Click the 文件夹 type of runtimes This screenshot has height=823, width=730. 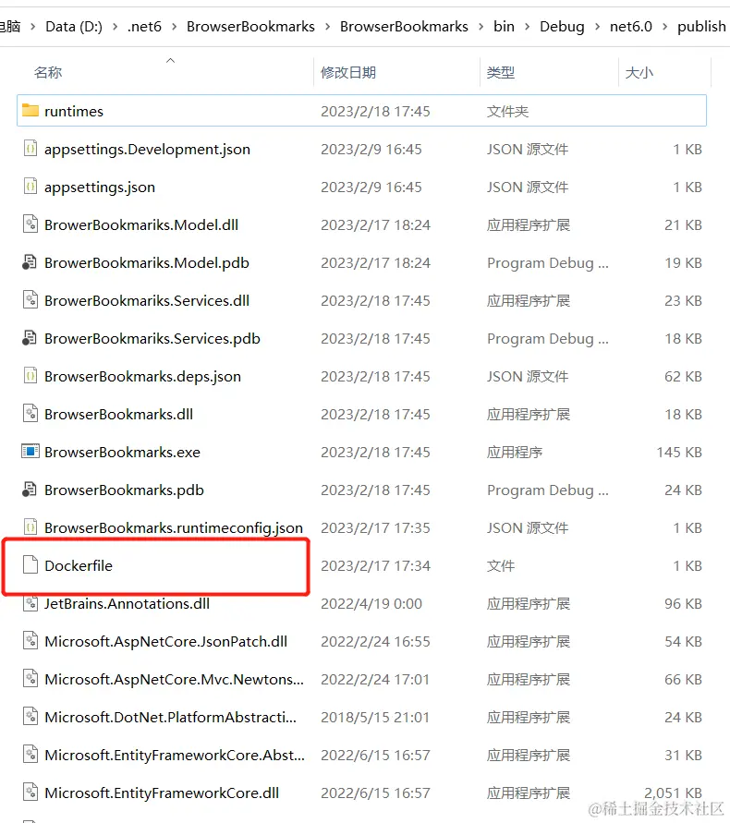click(508, 111)
